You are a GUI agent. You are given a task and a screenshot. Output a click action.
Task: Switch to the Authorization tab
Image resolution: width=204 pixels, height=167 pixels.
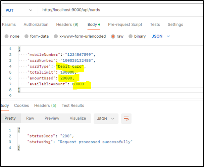36,25
